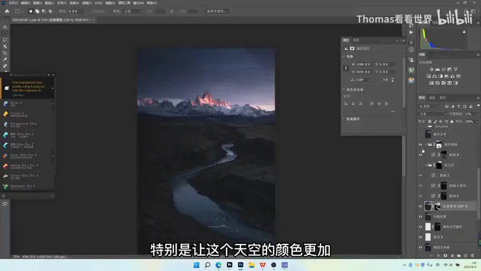This screenshot has width=481, height=271.
Task: Open the Clone Source panel icon
Action: click(412, 60)
